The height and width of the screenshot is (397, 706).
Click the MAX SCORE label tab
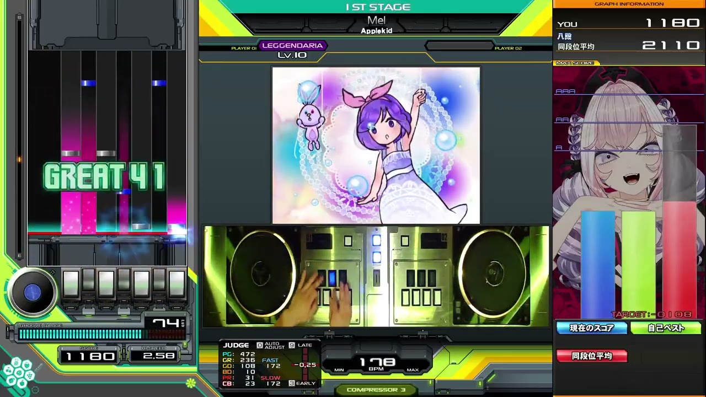click(575, 63)
